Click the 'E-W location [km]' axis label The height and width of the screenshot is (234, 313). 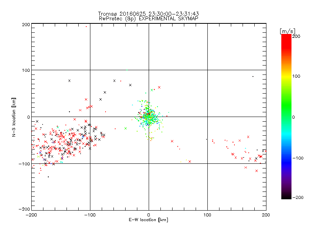148,220
